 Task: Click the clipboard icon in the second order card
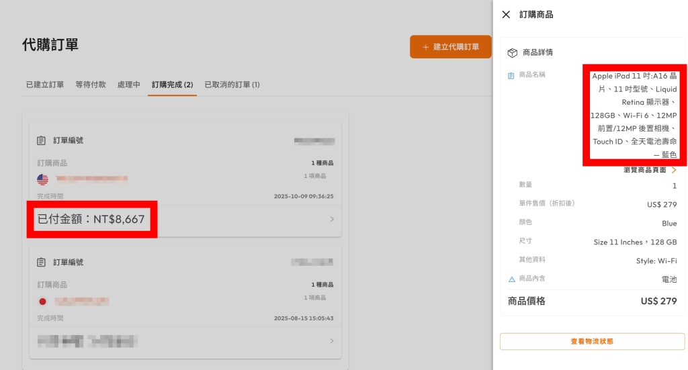[x=42, y=262]
